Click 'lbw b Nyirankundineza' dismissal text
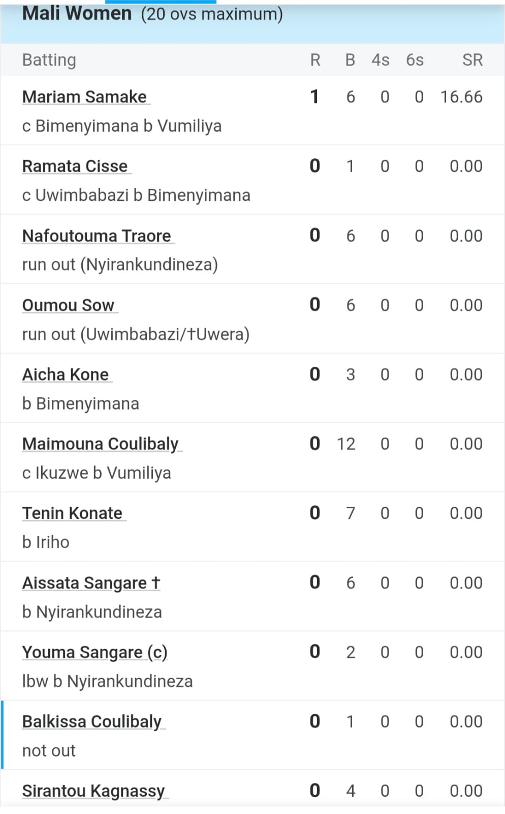Image resolution: width=505 pixels, height=814 pixels. click(107, 681)
